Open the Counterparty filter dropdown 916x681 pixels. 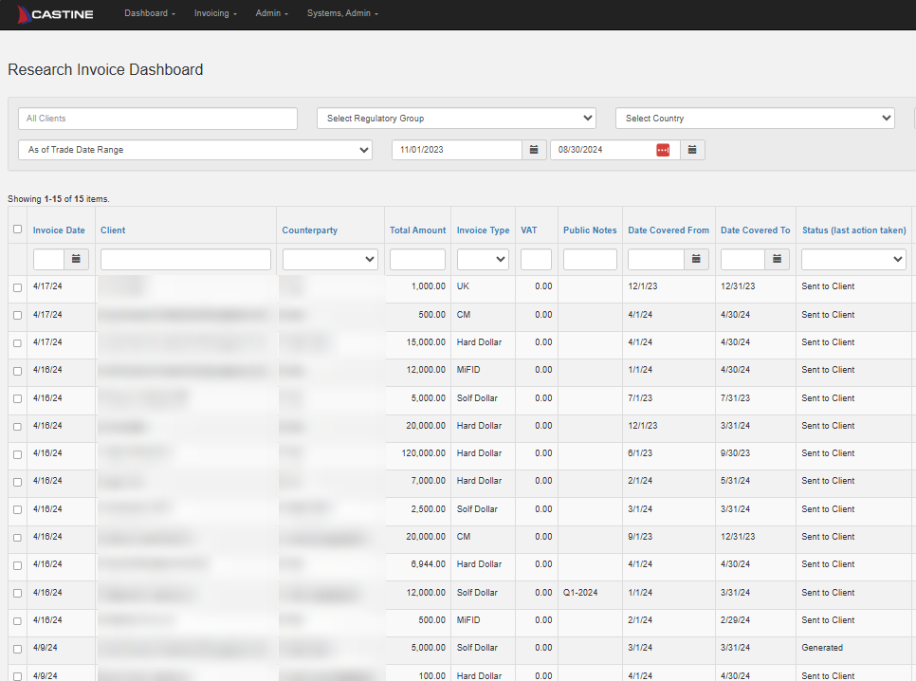[330, 259]
